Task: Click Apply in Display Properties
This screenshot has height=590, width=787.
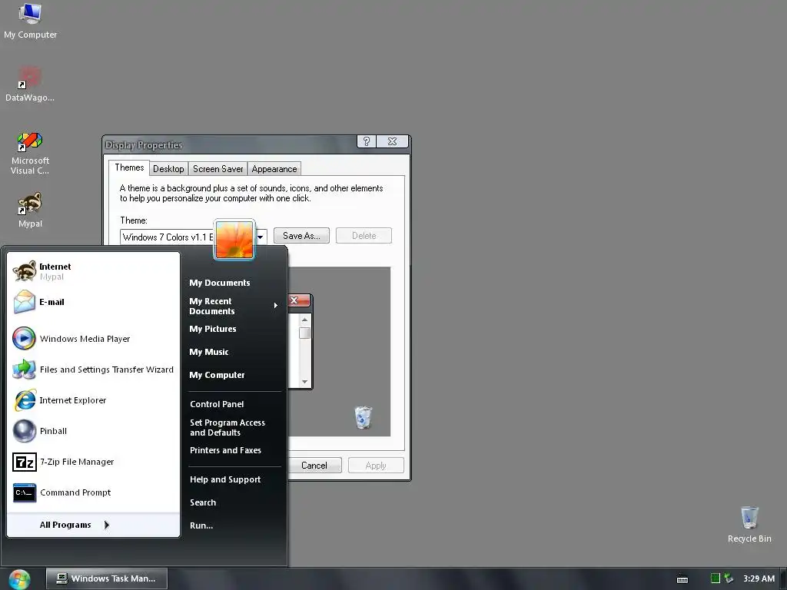Action: click(376, 466)
